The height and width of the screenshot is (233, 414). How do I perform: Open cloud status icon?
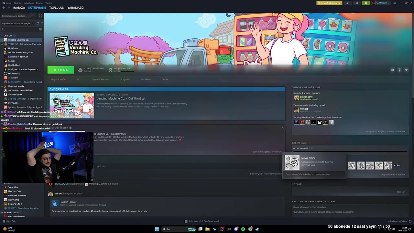click(80, 70)
